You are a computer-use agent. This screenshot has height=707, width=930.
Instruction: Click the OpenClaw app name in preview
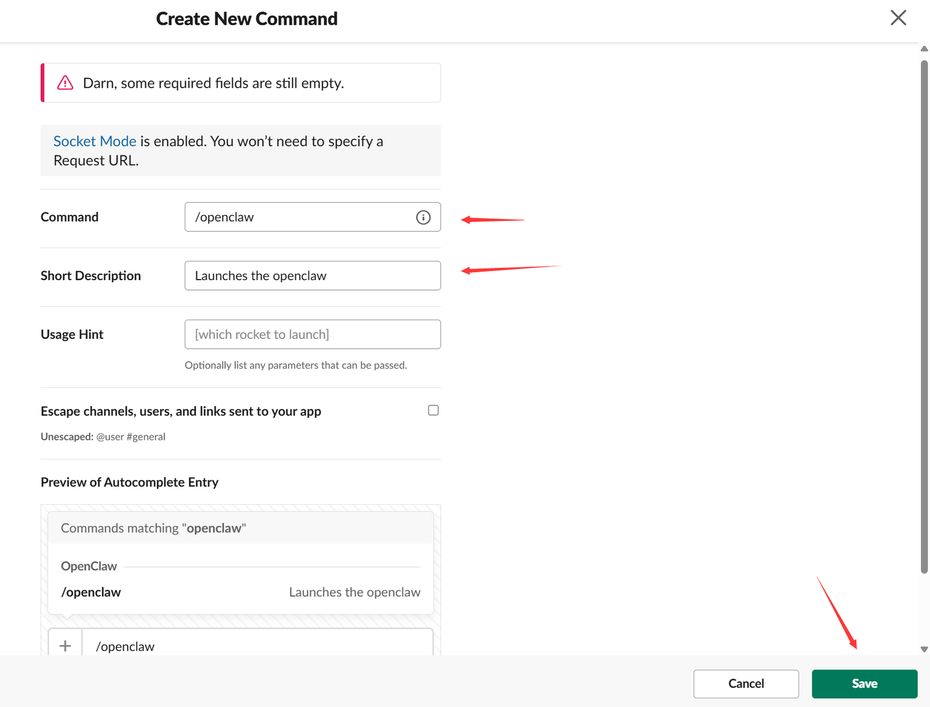[x=89, y=566]
